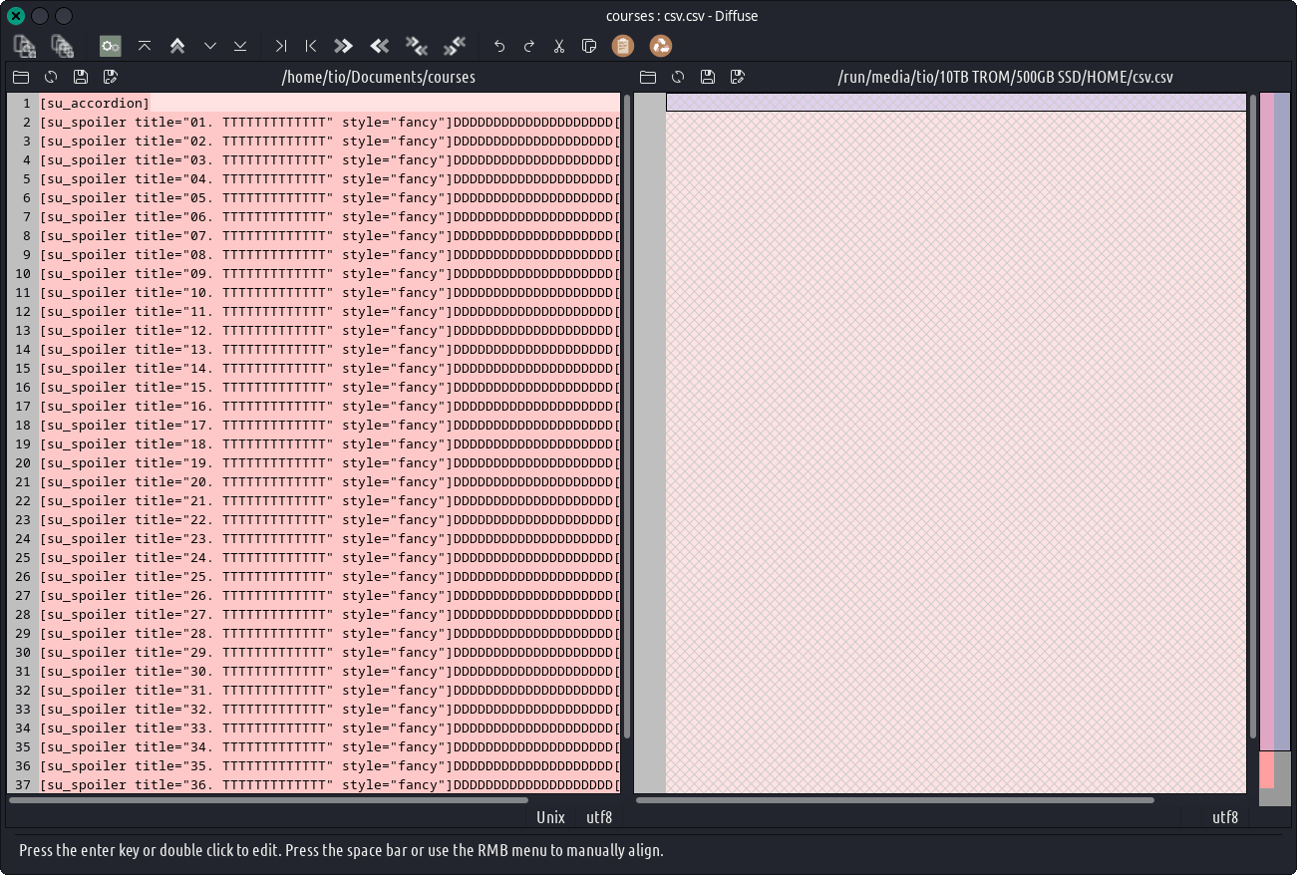The image size is (1297, 875).
Task: Close the Diffuse window
Action: tap(16, 16)
